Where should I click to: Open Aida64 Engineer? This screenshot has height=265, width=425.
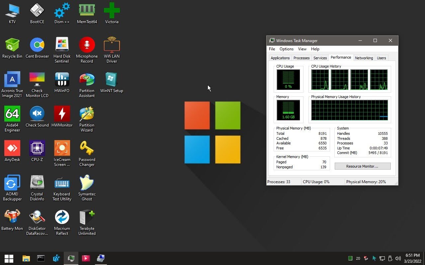[12, 119]
